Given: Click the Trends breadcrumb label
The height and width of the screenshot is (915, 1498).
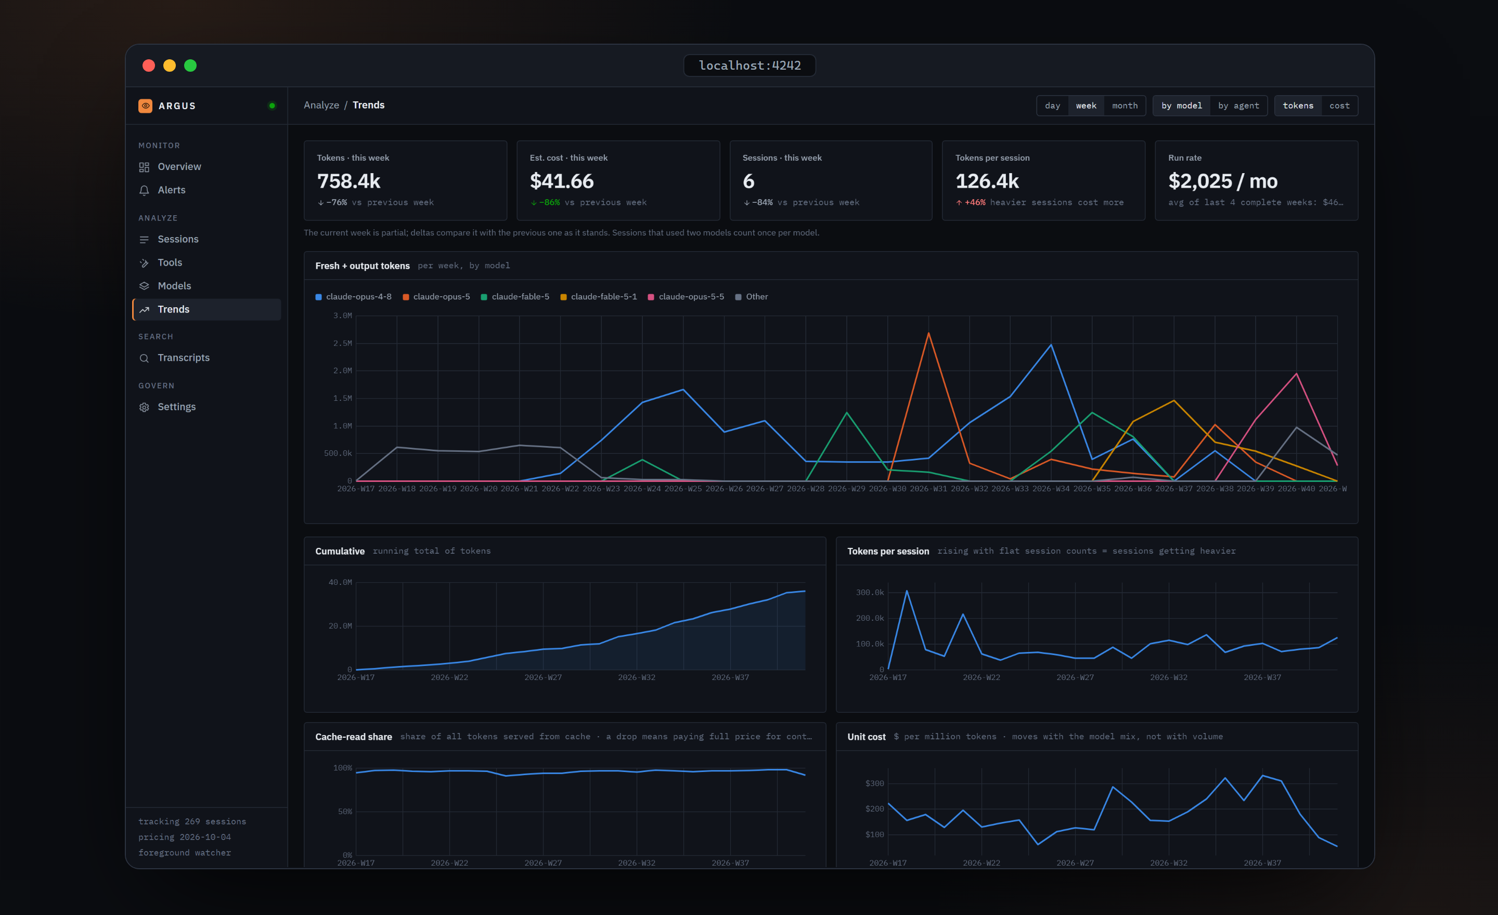Looking at the screenshot, I should [368, 105].
